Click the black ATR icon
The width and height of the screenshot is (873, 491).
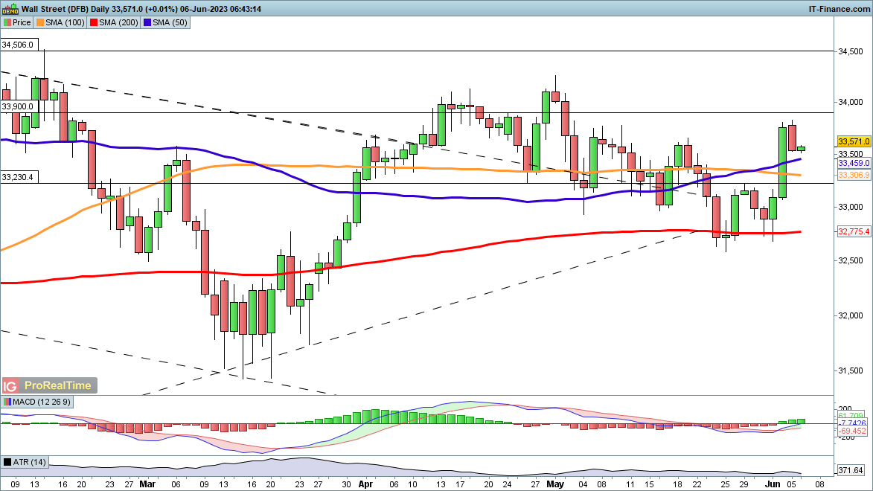click(7, 462)
